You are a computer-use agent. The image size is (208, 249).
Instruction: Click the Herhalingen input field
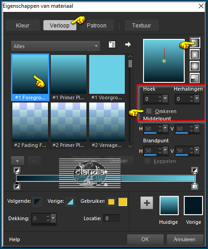coord(182,99)
